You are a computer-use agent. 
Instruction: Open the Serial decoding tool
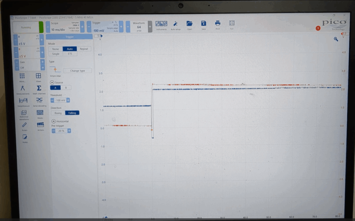click(x=40, y=101)
